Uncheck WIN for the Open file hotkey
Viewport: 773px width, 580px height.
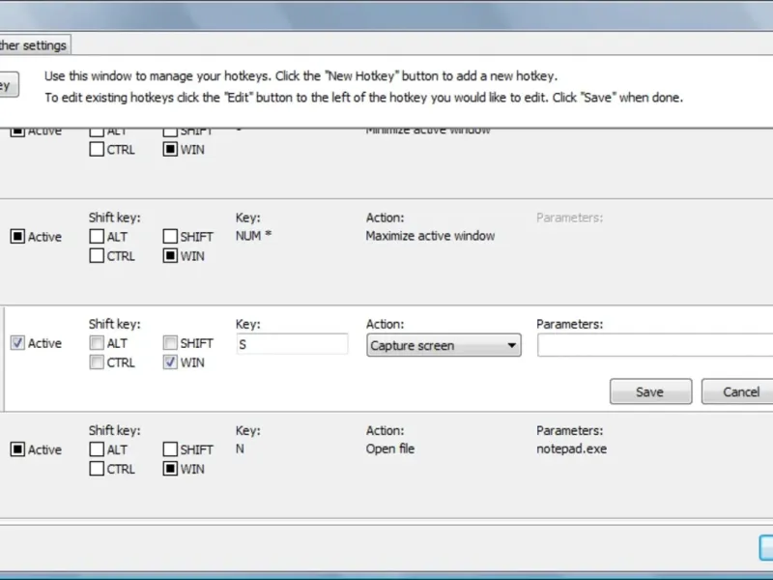click(170, 469)
